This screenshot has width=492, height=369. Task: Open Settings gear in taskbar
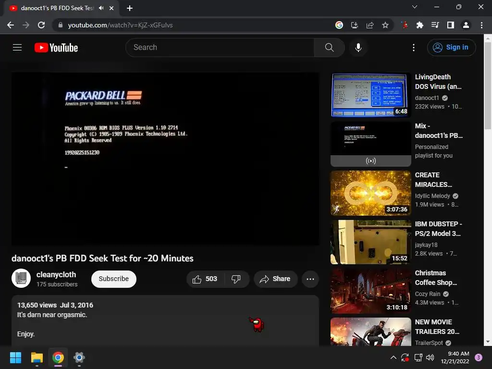pyautogui.click(x=79, y=357)
